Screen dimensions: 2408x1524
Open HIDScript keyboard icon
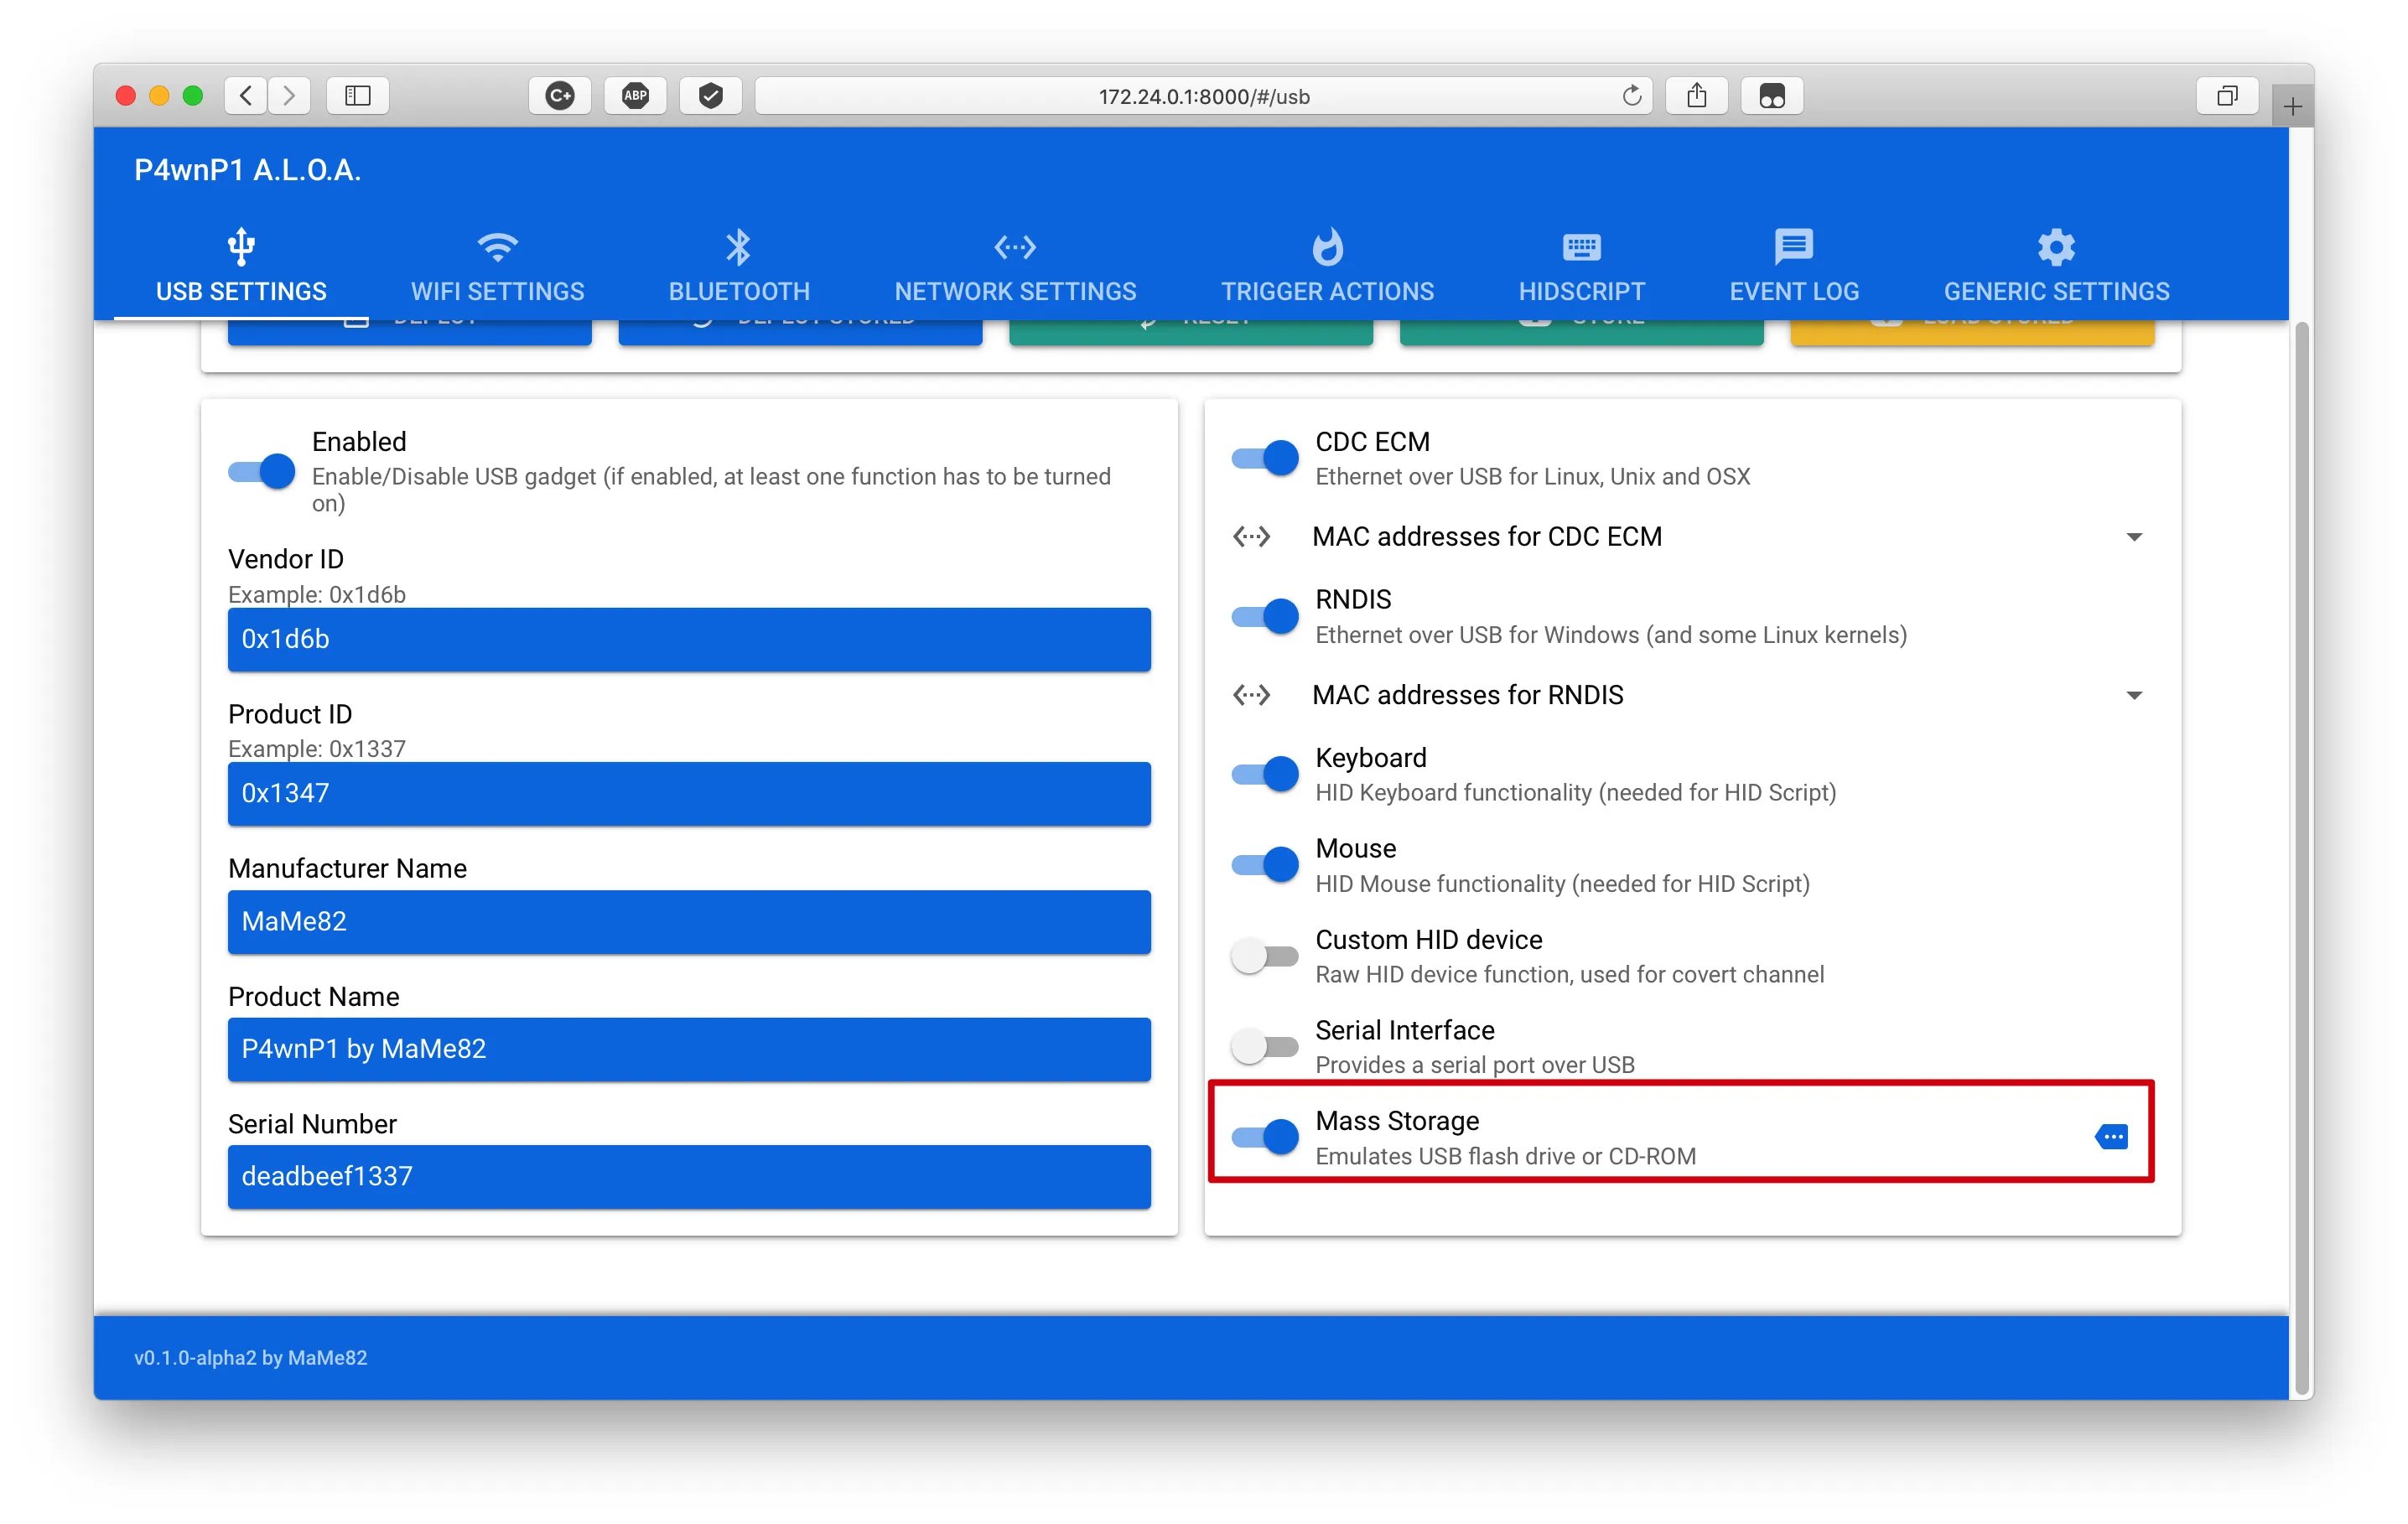pyautogui.click(x=1581, y=247)
